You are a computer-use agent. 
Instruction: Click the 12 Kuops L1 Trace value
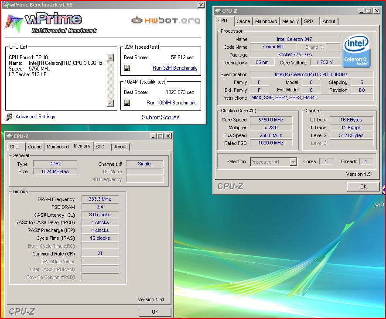tap(351, 128)
